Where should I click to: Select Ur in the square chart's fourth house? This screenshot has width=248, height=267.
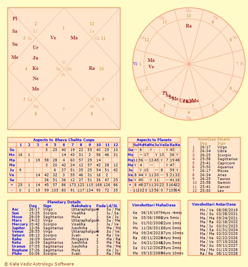(35, 48)
